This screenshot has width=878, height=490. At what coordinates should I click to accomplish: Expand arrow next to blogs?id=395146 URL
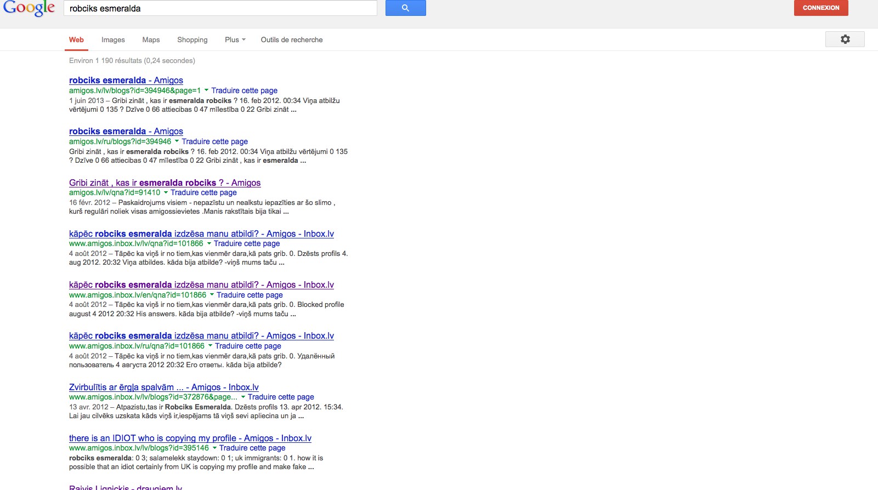point(214,448)
